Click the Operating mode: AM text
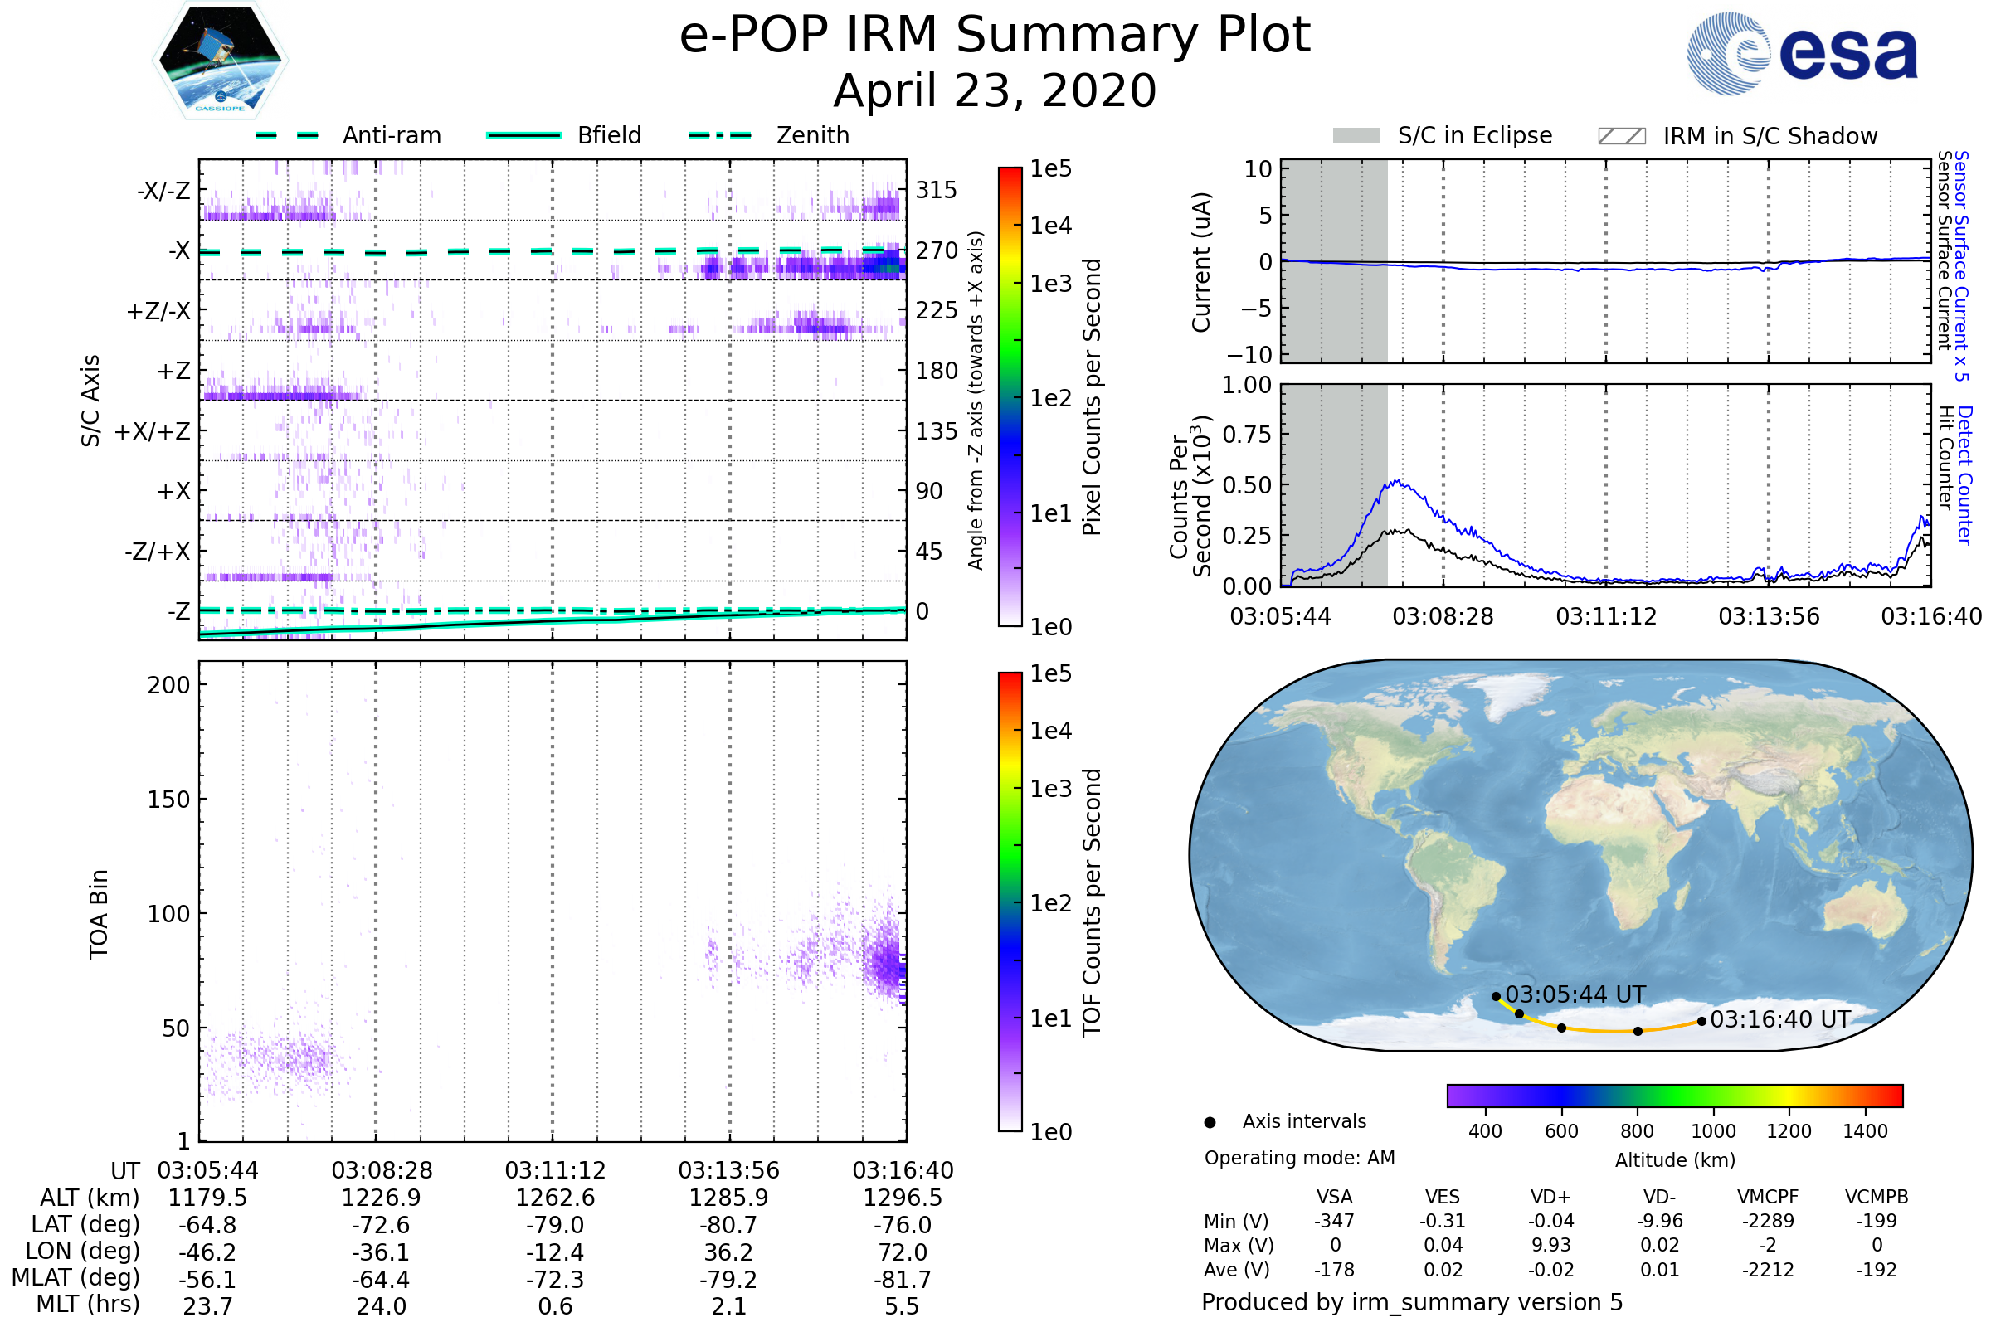Viewport: 1991px width, 1327px height. pyautogui.click(x=1299, y=1158)
